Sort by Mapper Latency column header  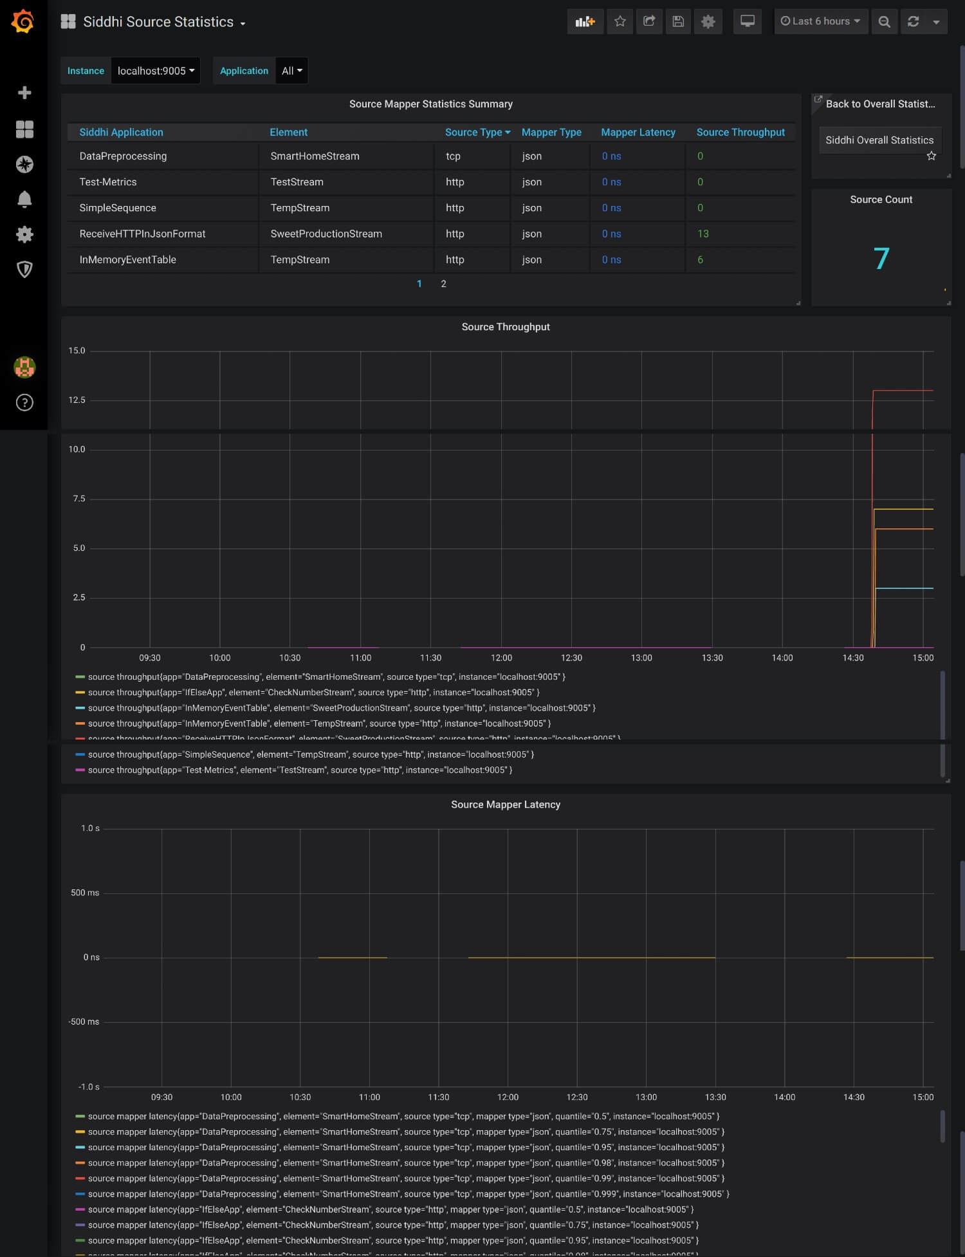pyautogui.click(x=638, y=132)
